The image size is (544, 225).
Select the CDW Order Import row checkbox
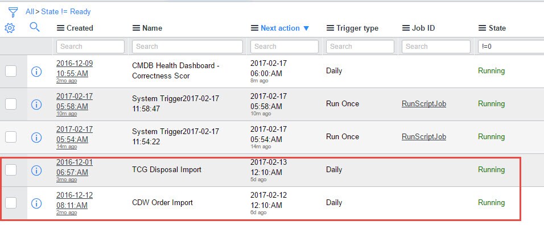point(11,203)
